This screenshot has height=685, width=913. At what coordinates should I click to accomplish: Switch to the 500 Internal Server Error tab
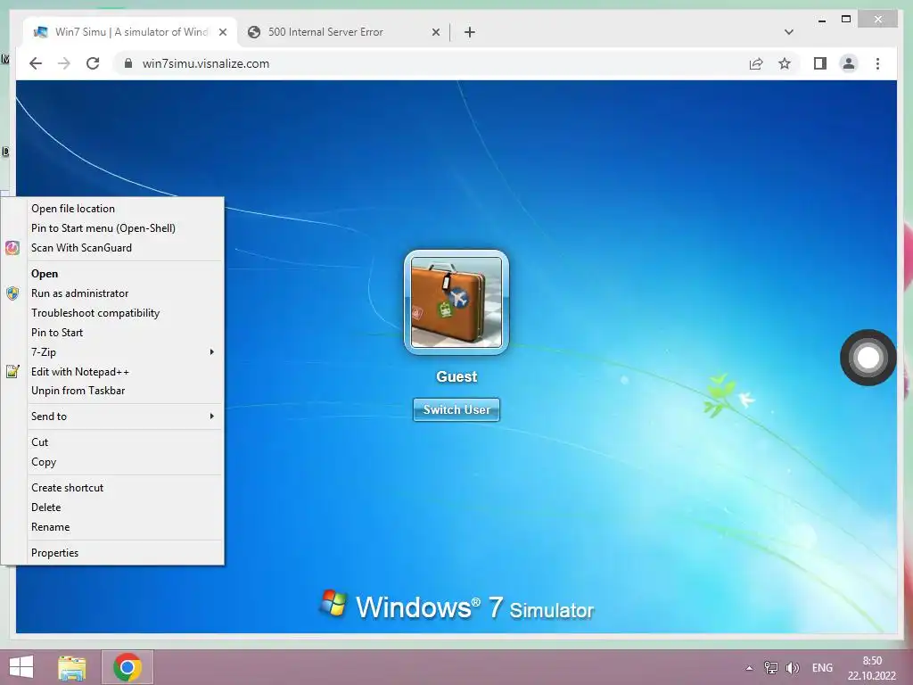coord(343,32)
